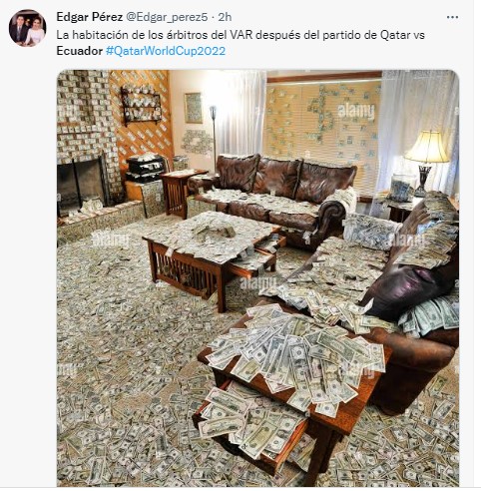The image size is (481, 491).
Task: Click the foreground end table with open drawer
Action: [289, 392]
